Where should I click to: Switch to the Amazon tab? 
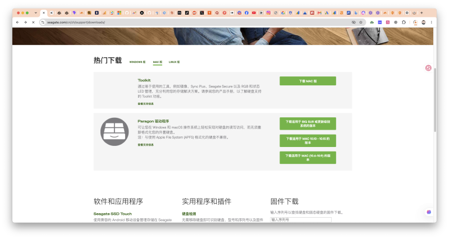[x=341, y=13]
